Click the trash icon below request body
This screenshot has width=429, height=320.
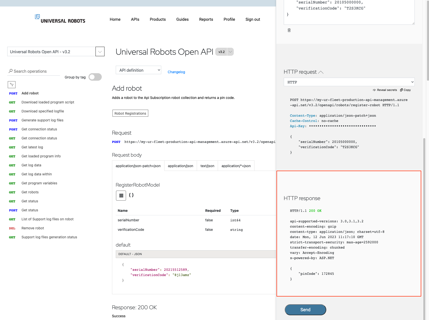coord(289,30)
